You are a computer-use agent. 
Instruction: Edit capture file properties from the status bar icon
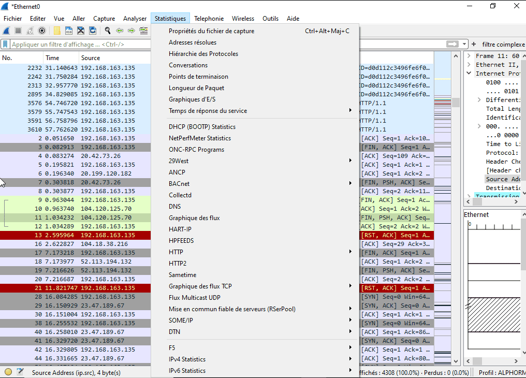[x=20, y=372]
